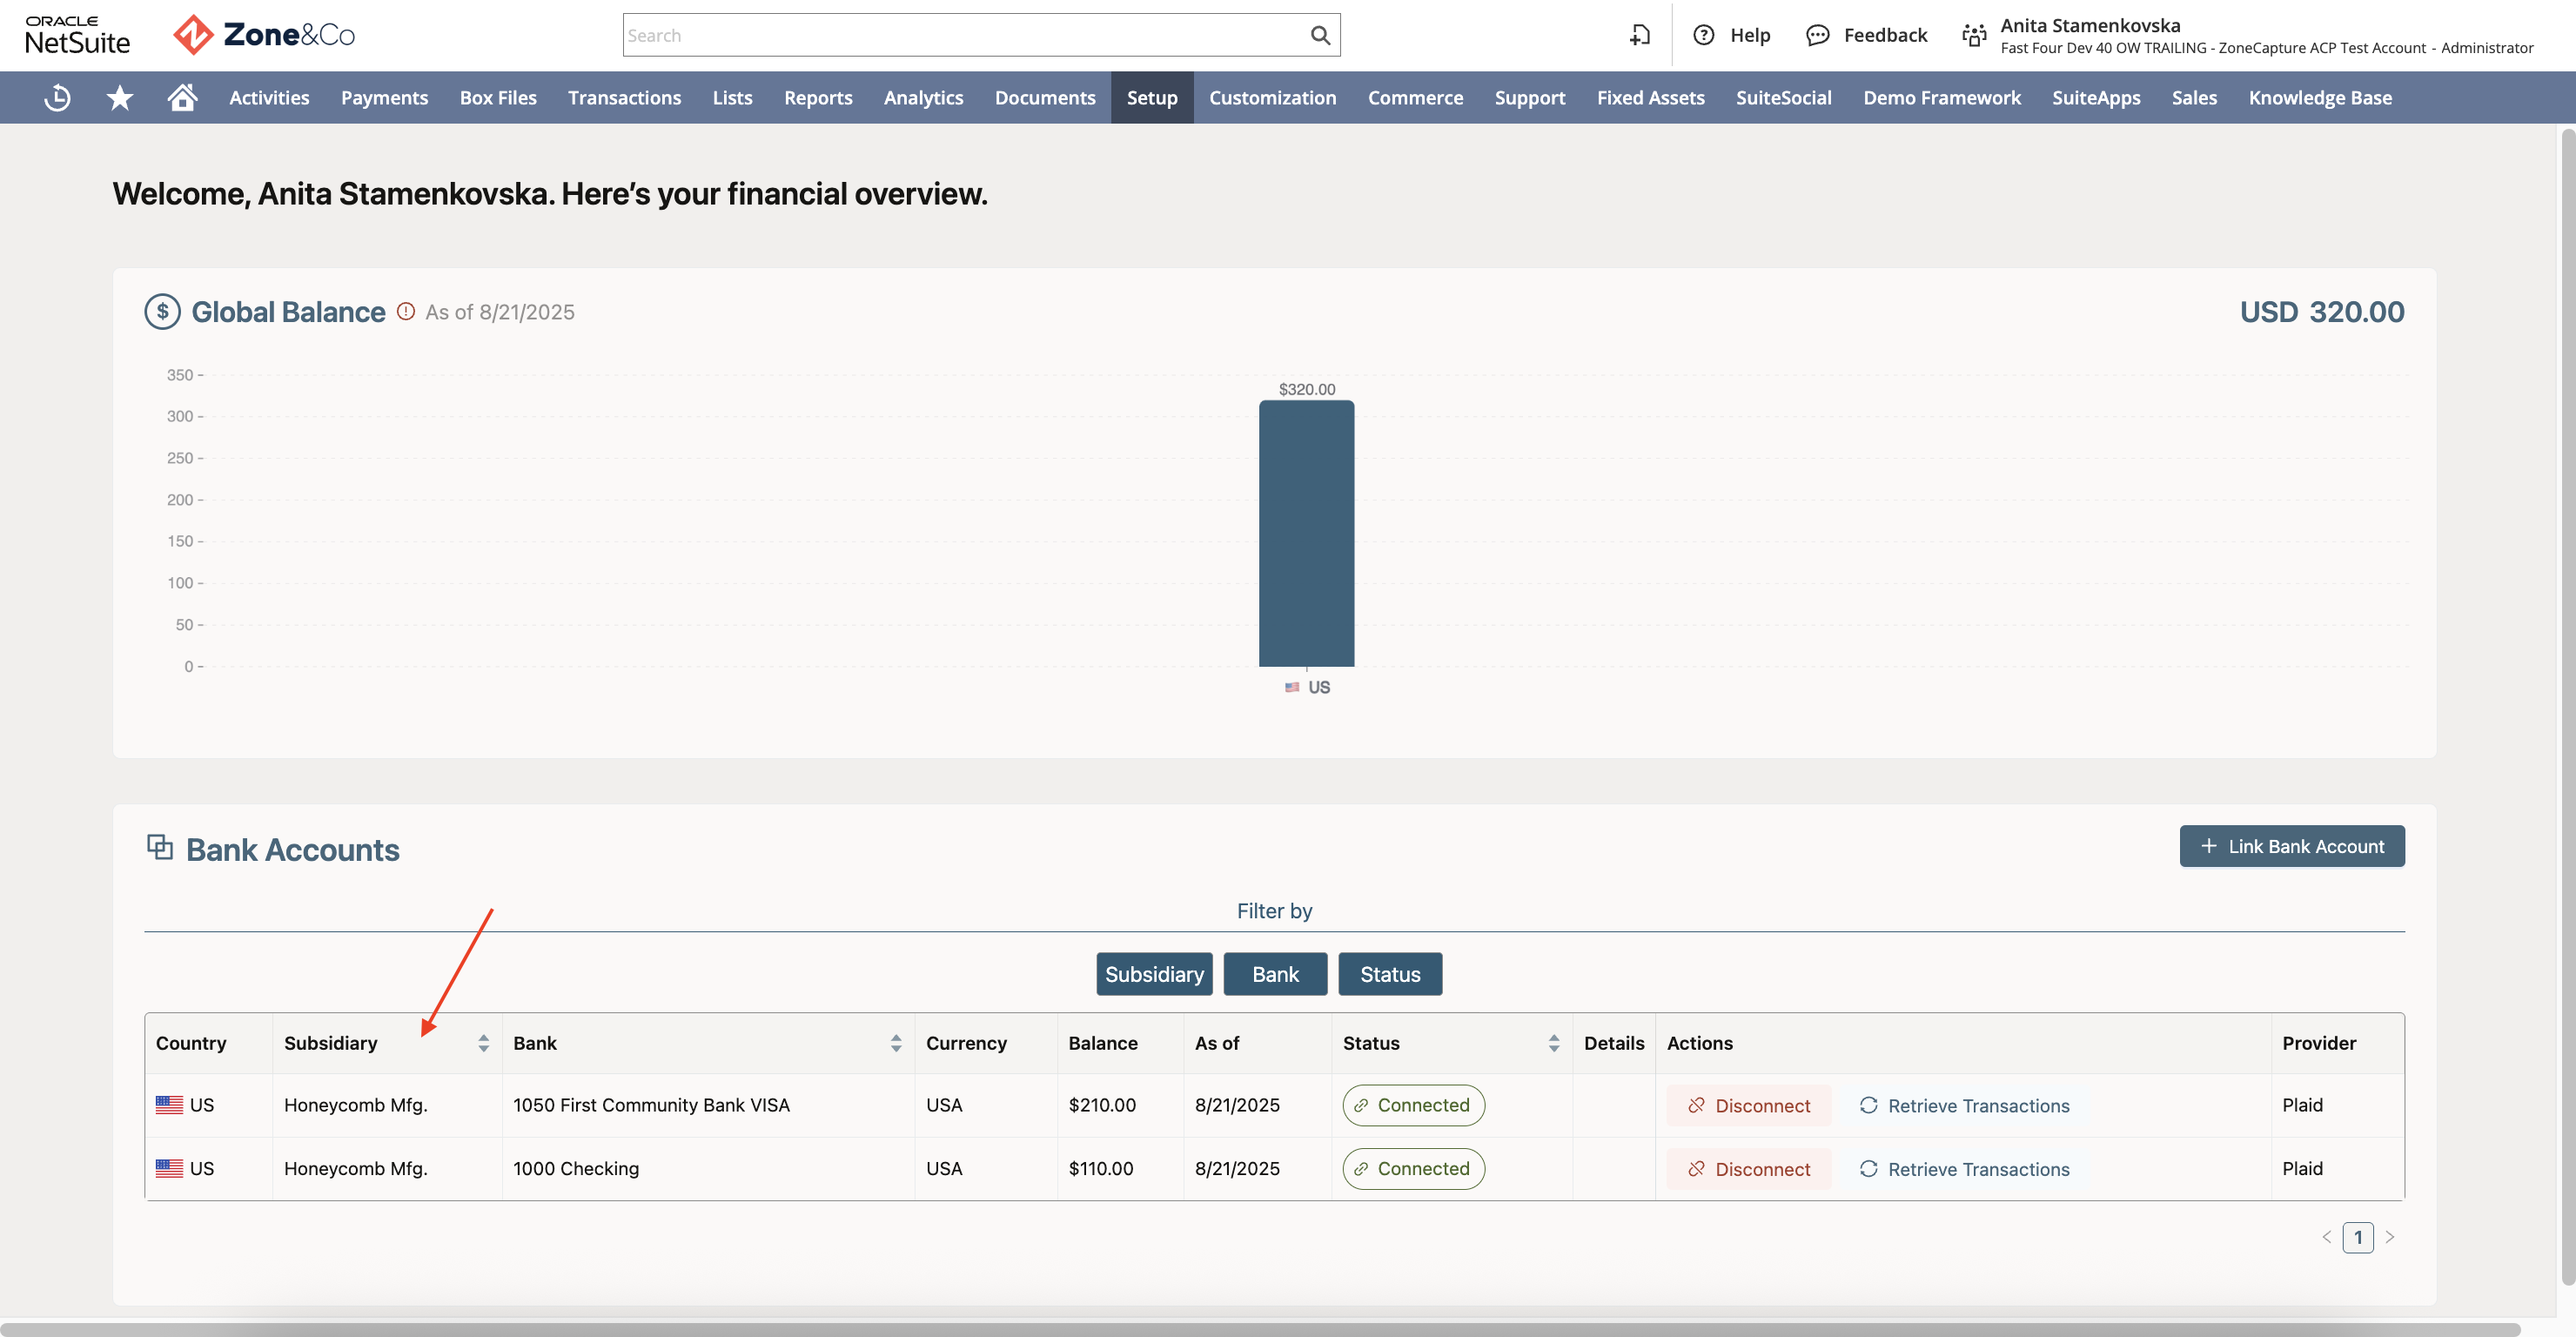
Task: Click the change roles icon
Action: tap(1974, 35)
